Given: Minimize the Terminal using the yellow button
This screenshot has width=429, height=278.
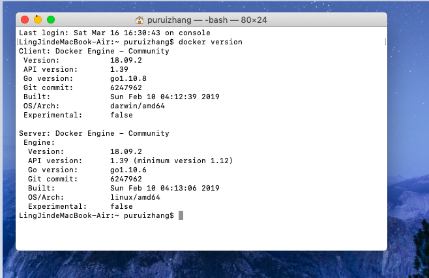Looking at the screenshot, I should (38, 20).
